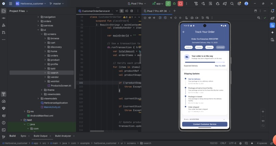The height and width of the screenshot is (146, 276).
Task: Toggle emulator rotate right control
Action: point(165,18)
